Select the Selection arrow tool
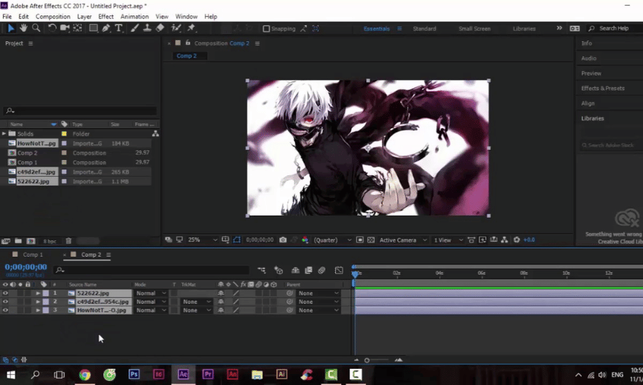 coord(11,28)
